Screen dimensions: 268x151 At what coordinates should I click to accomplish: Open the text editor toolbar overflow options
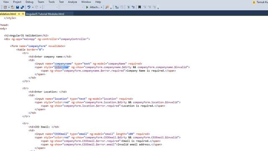point(158,8)
